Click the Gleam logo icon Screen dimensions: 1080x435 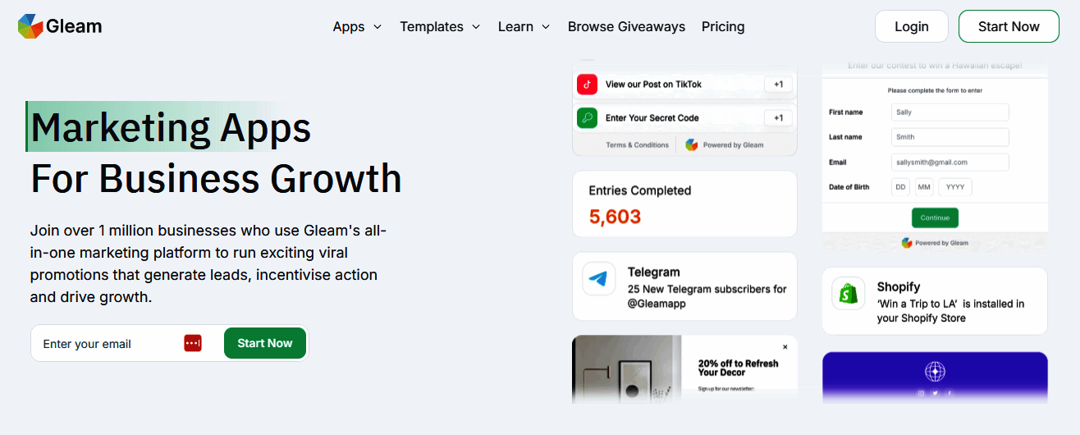click(x=30, y=26)
